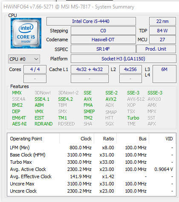The image size is (179, 202).
Task: Click the SMEP feature label
Action: click(89, 111)
